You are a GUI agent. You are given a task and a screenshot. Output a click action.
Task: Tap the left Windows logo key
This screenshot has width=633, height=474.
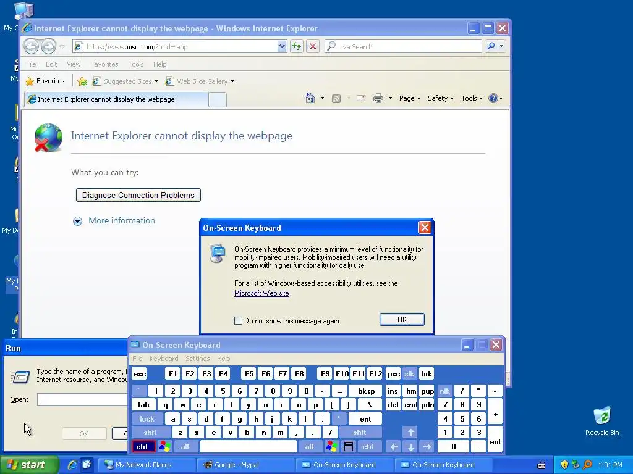tap(164, 447)
